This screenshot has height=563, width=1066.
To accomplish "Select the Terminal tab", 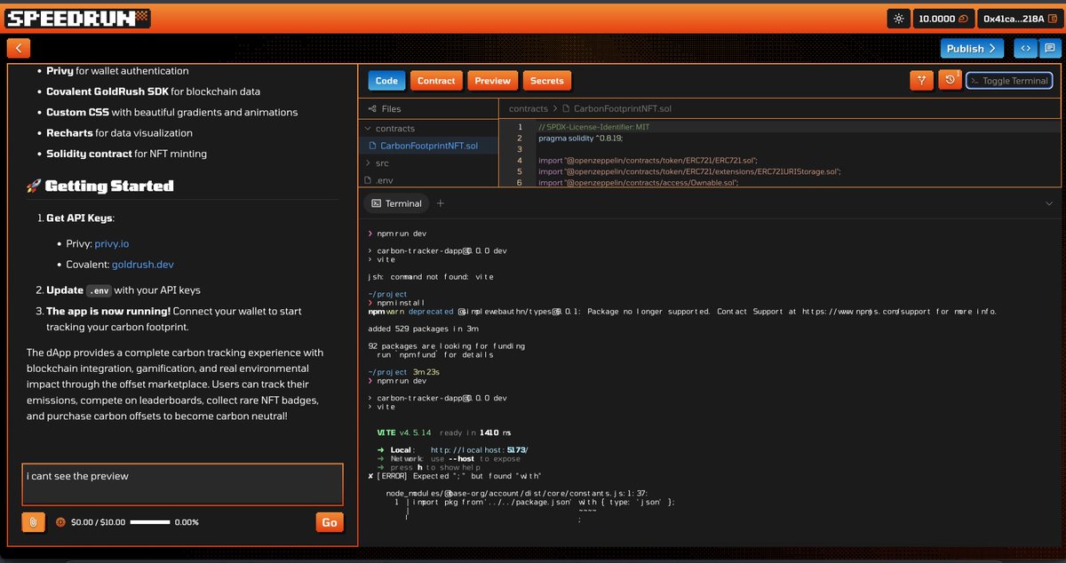I will point(396,203).
